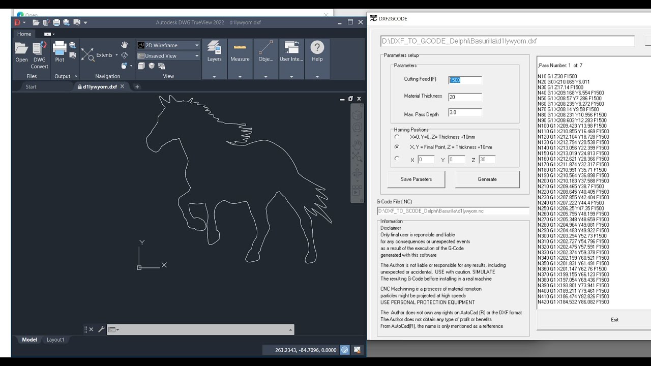
Task: Switch to the Home ribbon tab
Action: pyautogui.click(x=24, y=34)
